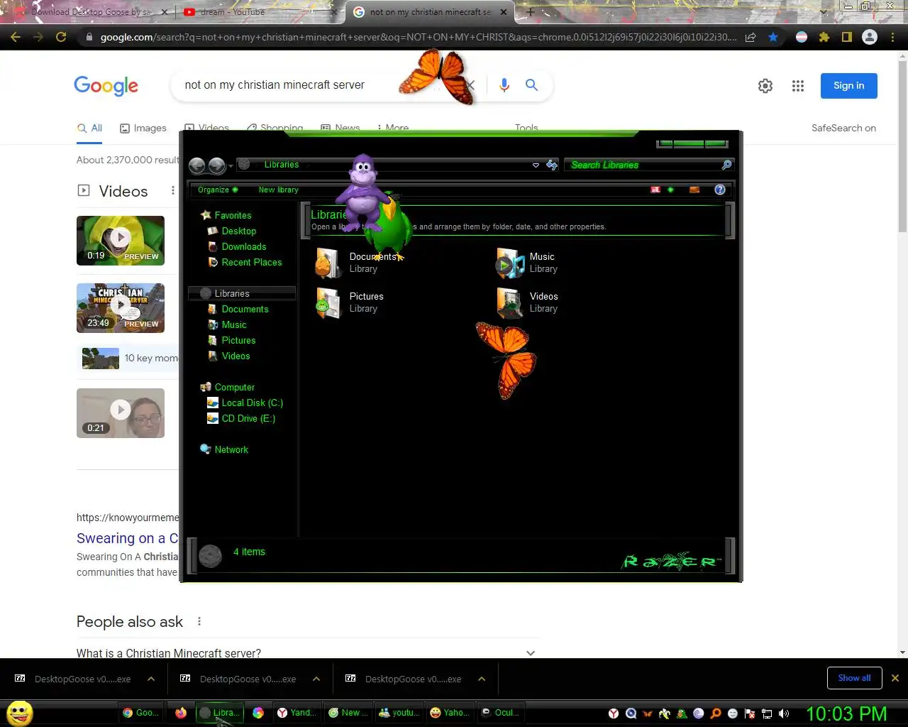Reload the Chrome page
Viewport: 908px width, 727px height.
[62, 37]
